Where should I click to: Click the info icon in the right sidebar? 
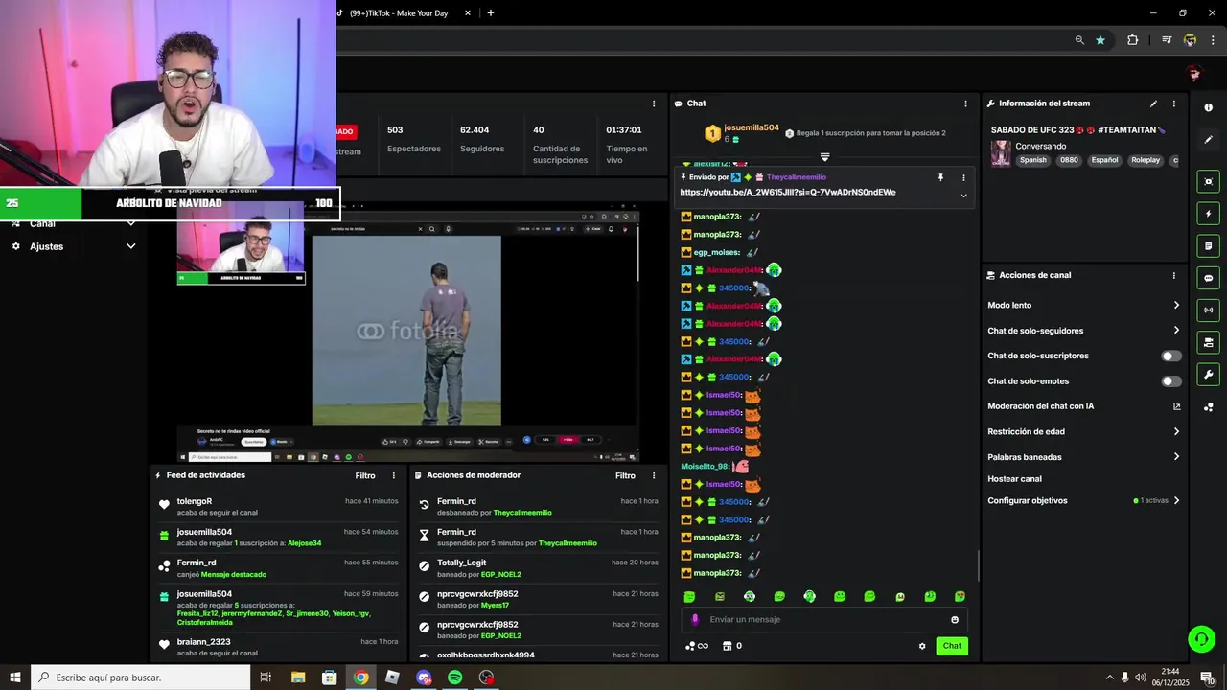(1208, 108)
